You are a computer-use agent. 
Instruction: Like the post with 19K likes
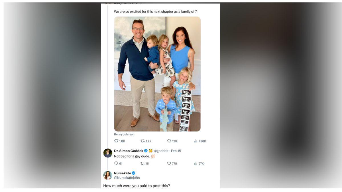(169, 141)
